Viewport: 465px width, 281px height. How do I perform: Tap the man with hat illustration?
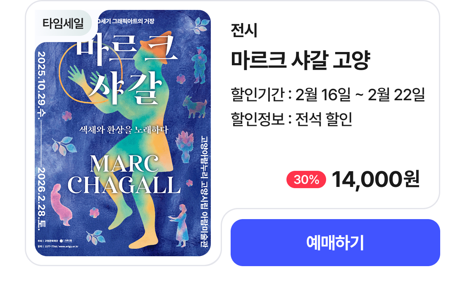pyautogui.click(x=199, y=65)
